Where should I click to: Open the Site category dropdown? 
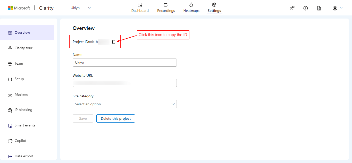[125, 104]
